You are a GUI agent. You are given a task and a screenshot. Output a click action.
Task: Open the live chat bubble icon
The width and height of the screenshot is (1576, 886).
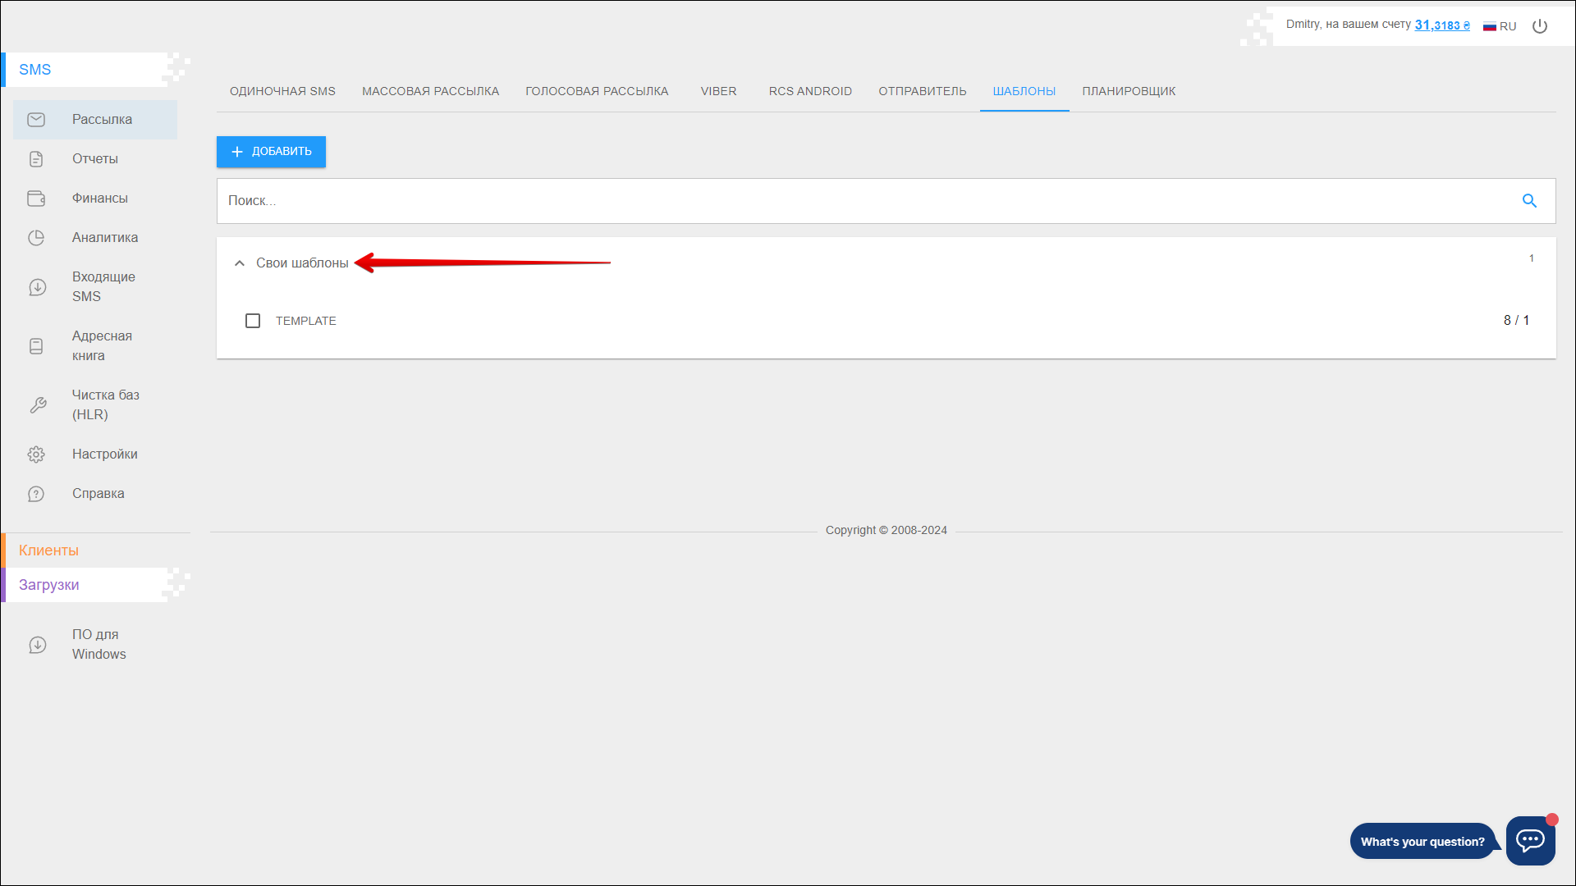click(1530, 840)
